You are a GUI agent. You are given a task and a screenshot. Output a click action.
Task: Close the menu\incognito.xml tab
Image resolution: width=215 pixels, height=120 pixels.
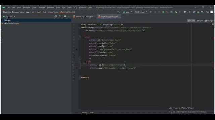coord(95,16)
